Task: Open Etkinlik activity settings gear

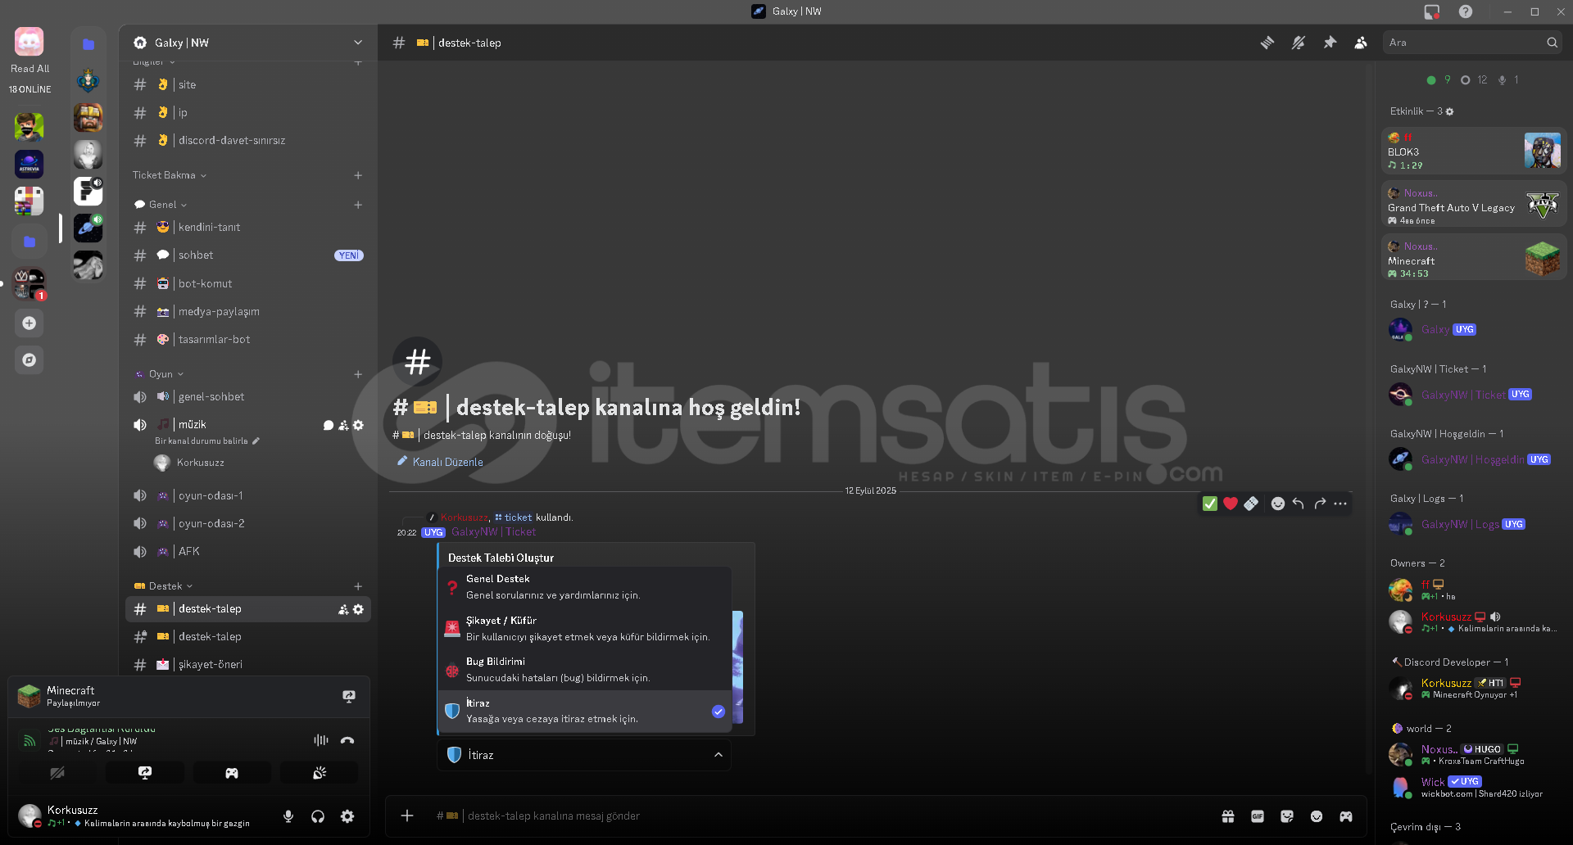Action: [x=1449, y=111]
